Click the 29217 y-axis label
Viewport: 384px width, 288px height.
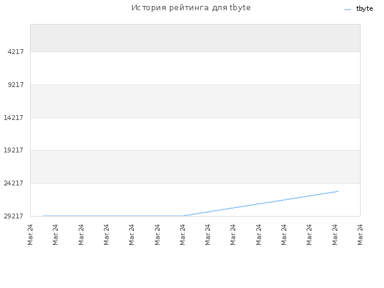[13, 216]
